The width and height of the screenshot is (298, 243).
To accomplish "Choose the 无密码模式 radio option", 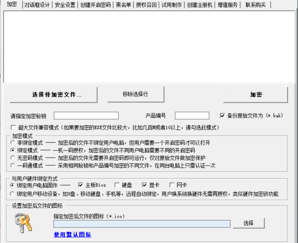I will pyautogui.click(x=12, y=158).
